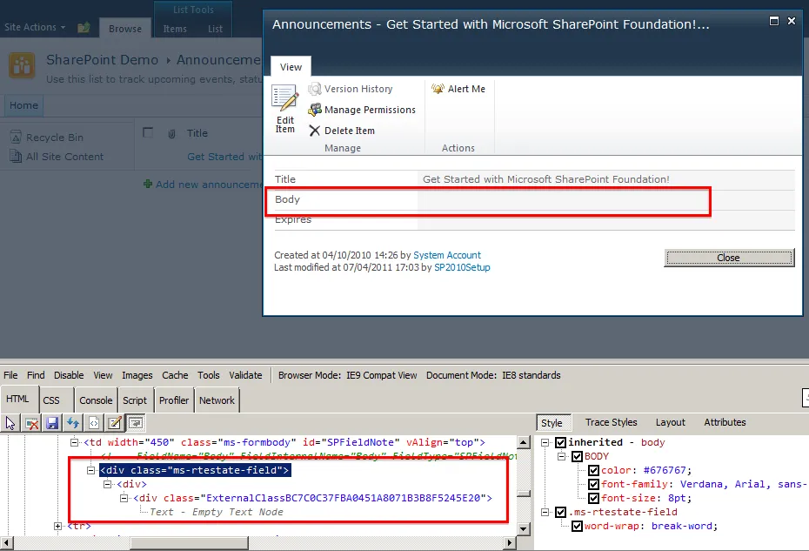This screenshot has width=809, height=551.
Task: Switch to the Attributes pane tab
Action: point(725,422)
